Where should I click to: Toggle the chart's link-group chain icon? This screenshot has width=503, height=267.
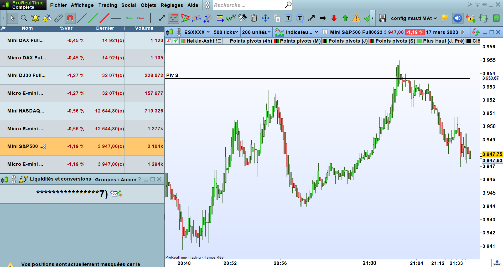[x=179, y=32]
